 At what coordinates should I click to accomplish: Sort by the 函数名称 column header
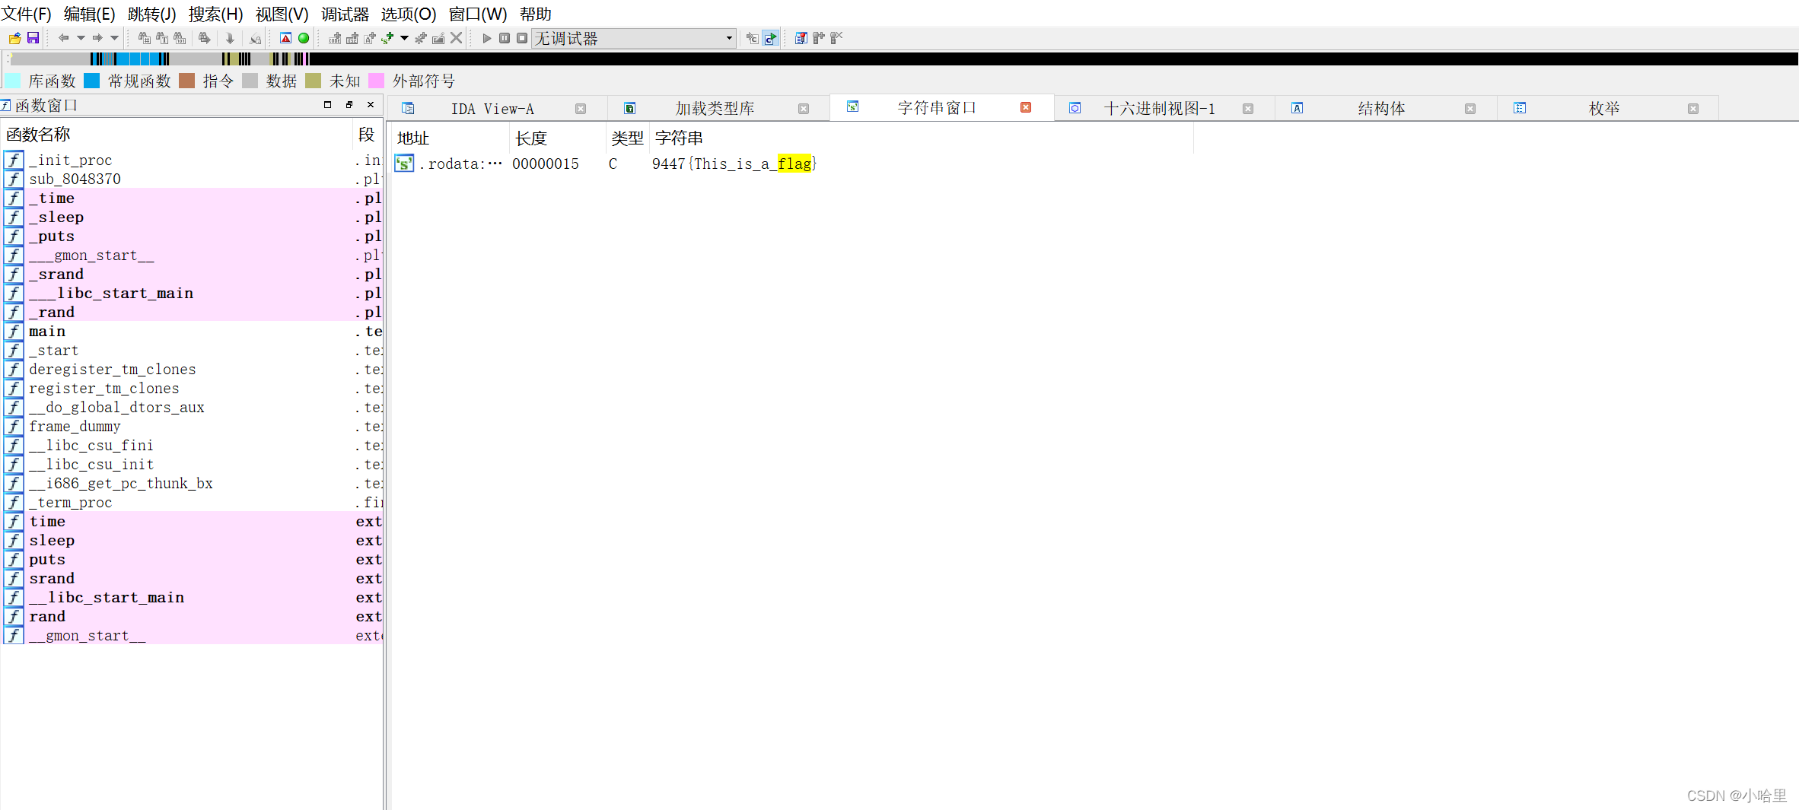pyautogui.click(x=177, y=135)
